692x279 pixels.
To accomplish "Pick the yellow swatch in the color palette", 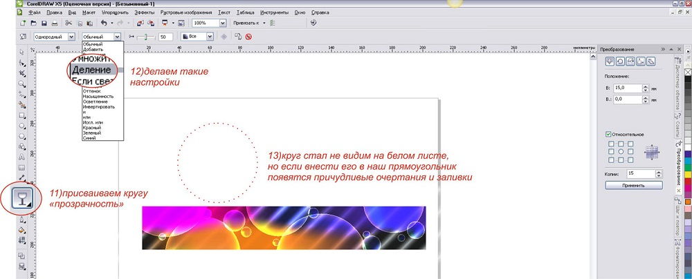I will pyautogui.click(x=688, y=175).
